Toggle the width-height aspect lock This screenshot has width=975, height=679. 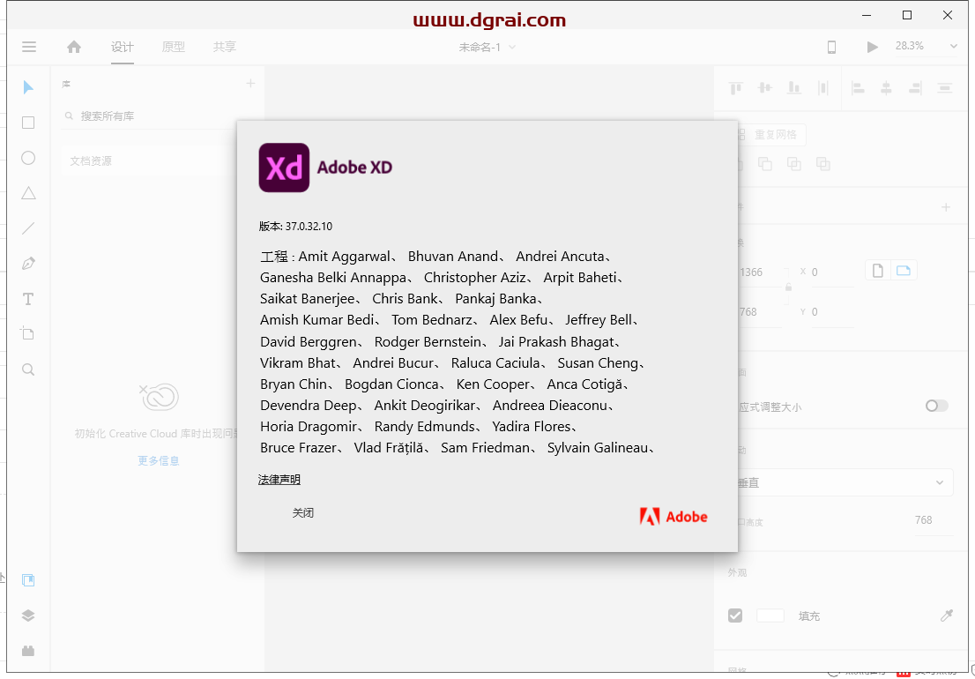(x=788, y=287)
